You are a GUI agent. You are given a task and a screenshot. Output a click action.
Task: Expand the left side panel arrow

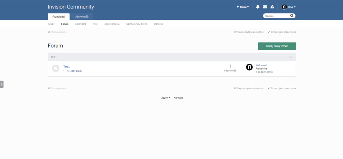(x=2, y=84)
